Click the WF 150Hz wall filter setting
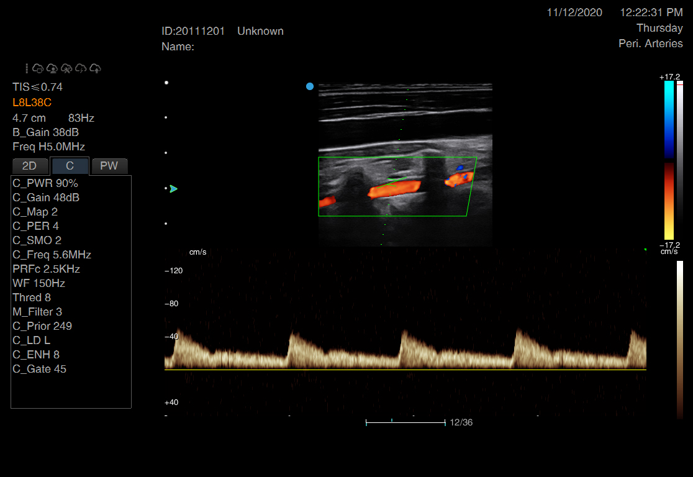Screen dimensions: 693x477 (x=38, y=283)
